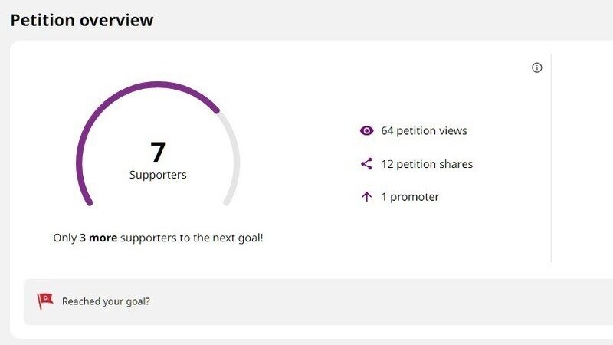613x345 pixels.
Task: Click the word "shares" in the stats list
Action: (x=456, y=164)
